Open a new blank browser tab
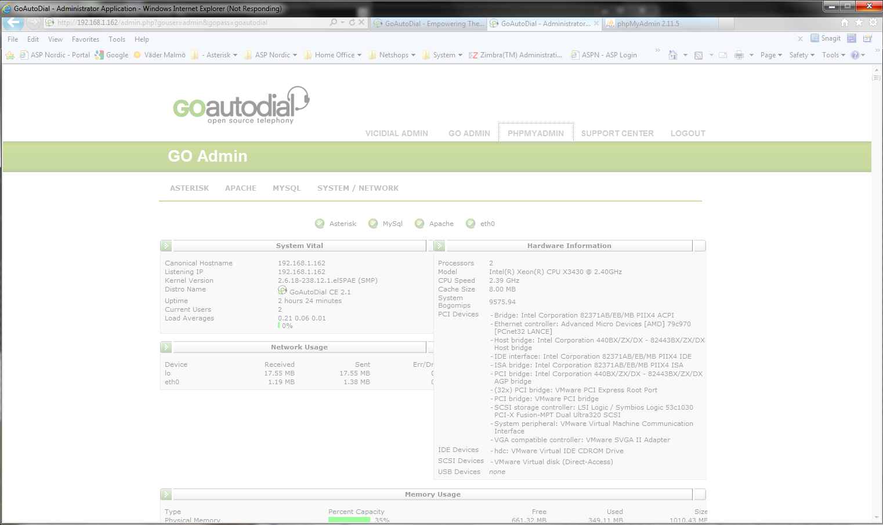Image resolution: width=883 pixels, height=525 pixels. tap(727, 23)
